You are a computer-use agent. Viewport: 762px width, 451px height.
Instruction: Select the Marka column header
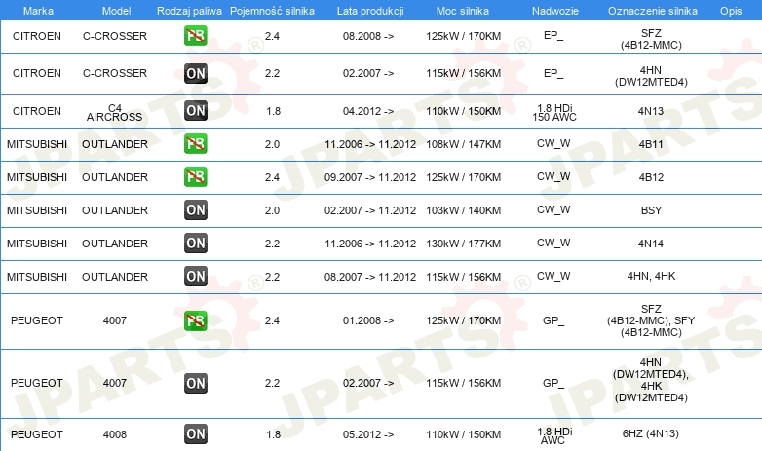[x=38, y=11]
